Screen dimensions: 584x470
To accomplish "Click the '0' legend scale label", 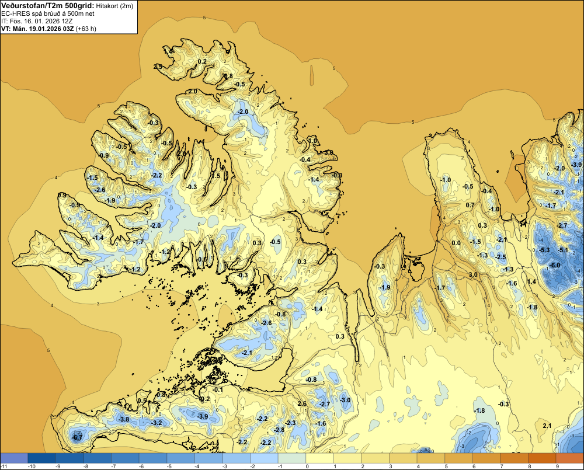I will (x=307, y=466).
